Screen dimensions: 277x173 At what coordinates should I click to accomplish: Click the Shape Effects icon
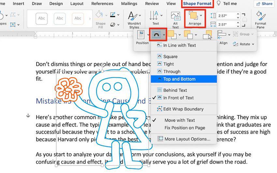point(113,25)
